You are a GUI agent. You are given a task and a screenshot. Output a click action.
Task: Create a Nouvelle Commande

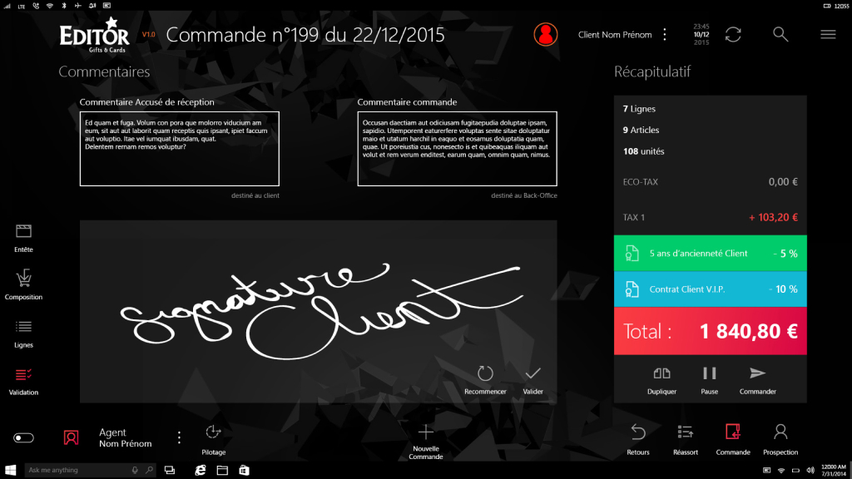tap(425, 433)
